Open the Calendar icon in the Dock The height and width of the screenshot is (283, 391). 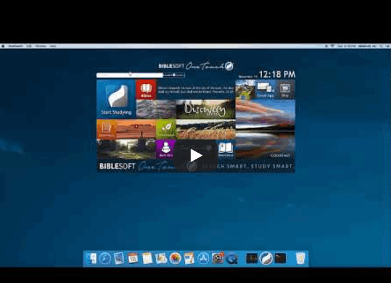tap(133, 259)
